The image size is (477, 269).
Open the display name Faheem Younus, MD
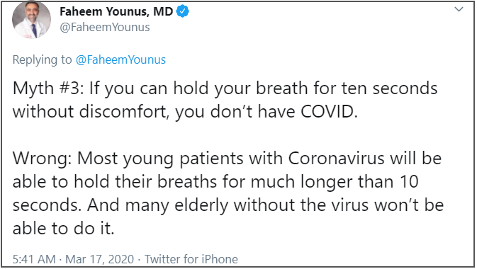click(116, 11)
